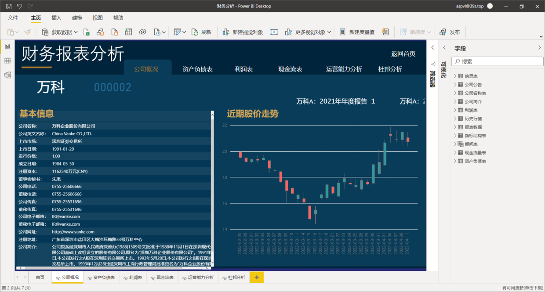
Task: Add a new page with yellow plus
Action: pyautogui.click(x=257, y=278)
